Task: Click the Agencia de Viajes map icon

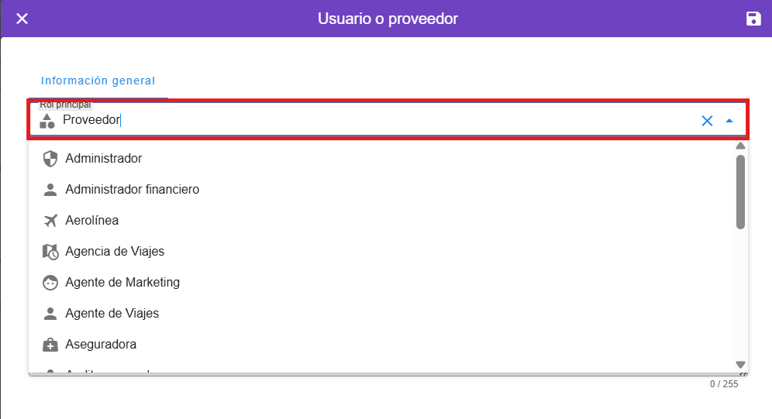Action: point(50,252)
